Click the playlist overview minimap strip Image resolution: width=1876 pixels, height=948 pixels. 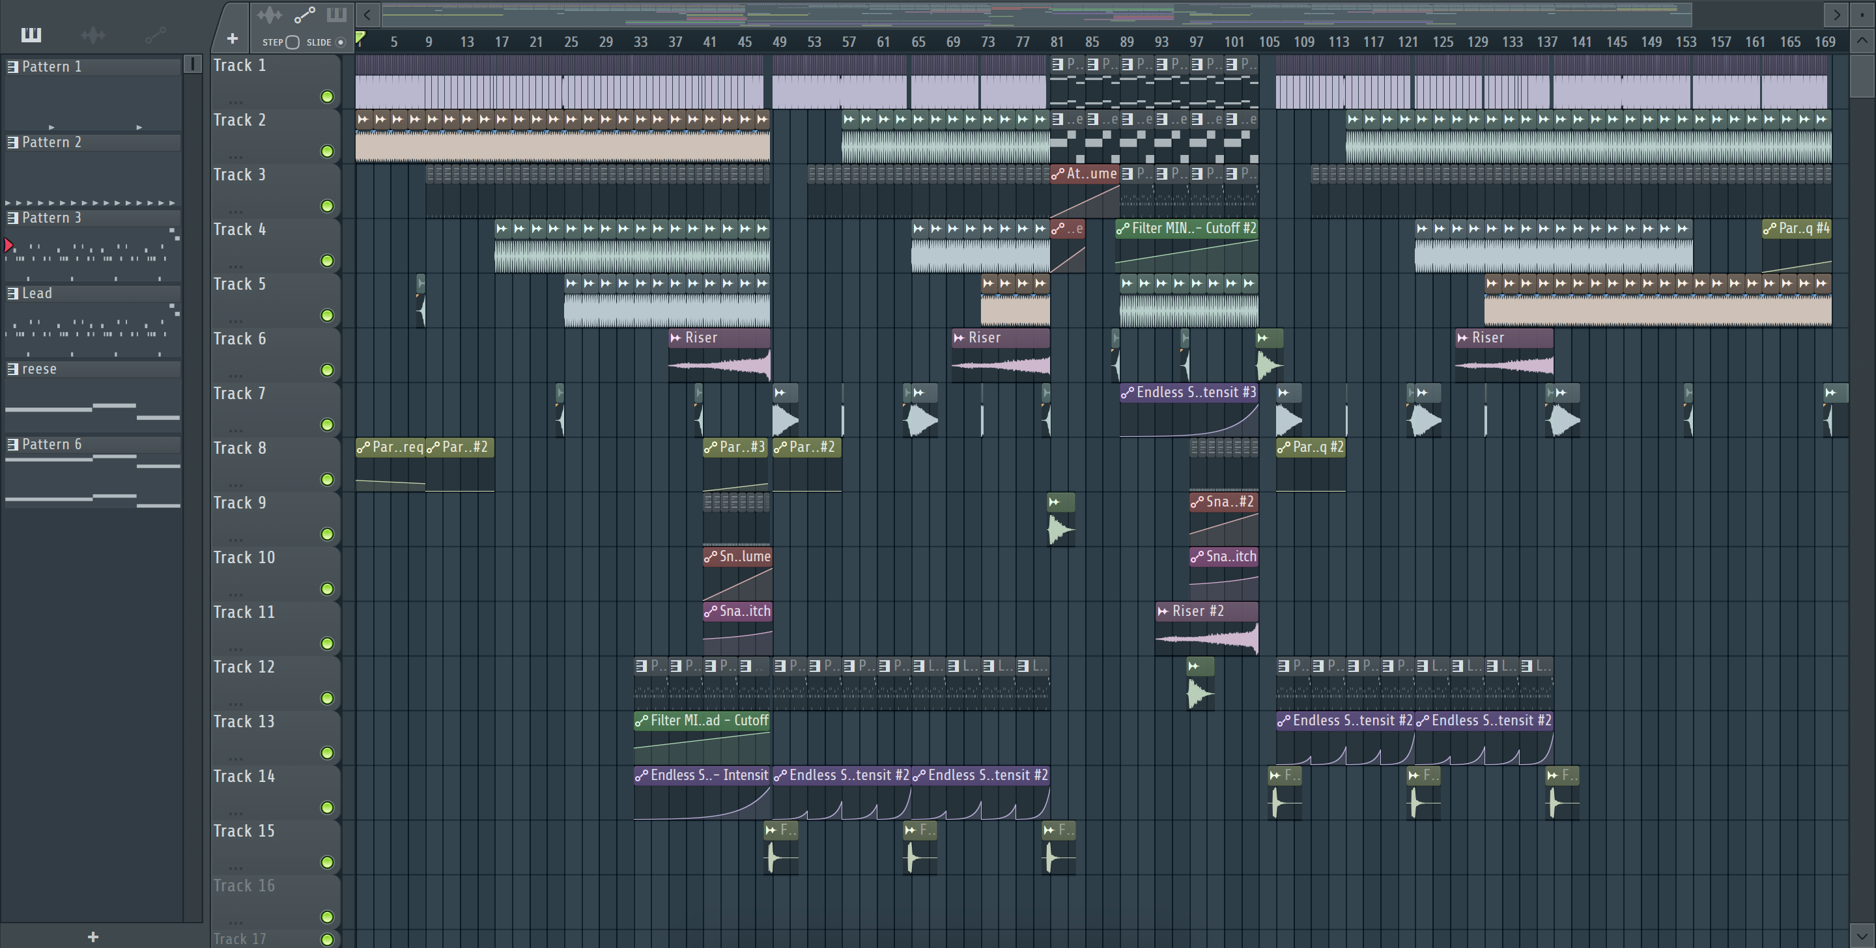coord(1036,13)
